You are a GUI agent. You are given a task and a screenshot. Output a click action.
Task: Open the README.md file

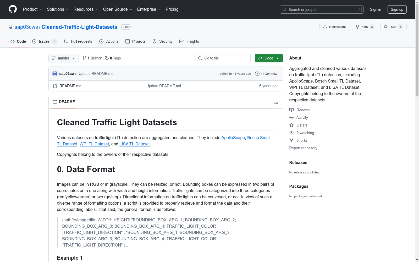70,86
